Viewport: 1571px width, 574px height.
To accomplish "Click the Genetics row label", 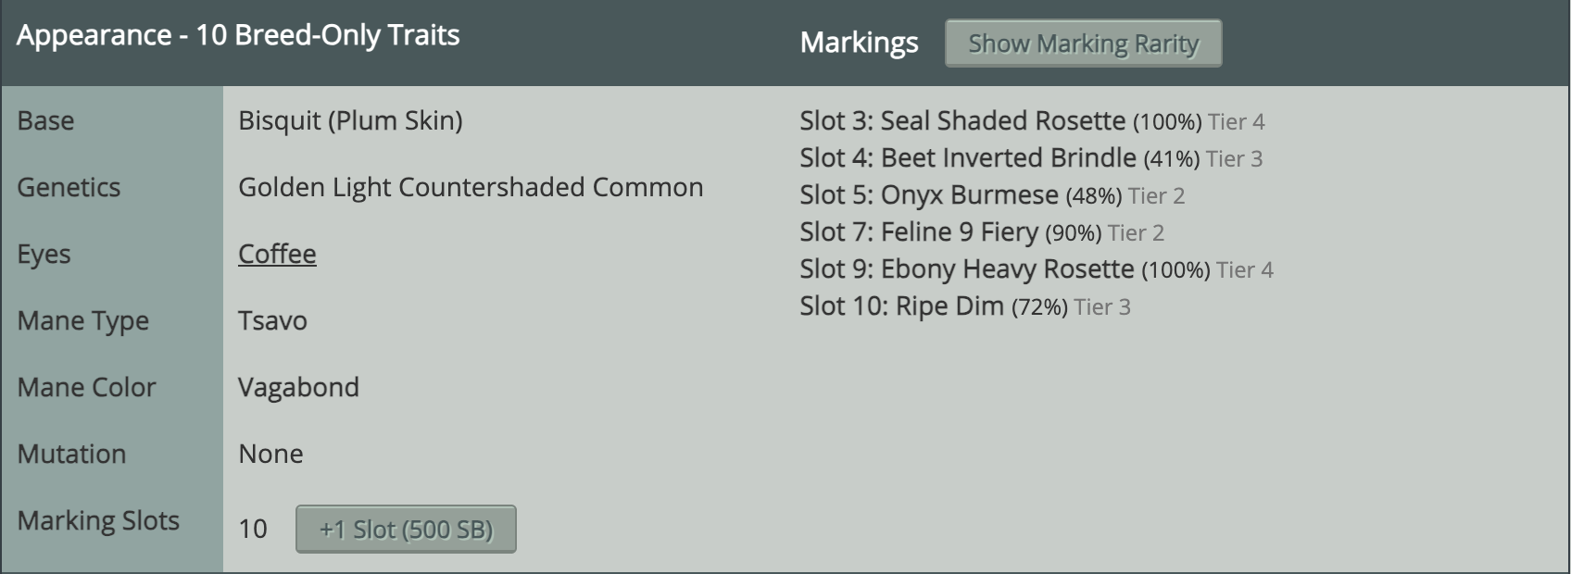I will tap(69, 187).
